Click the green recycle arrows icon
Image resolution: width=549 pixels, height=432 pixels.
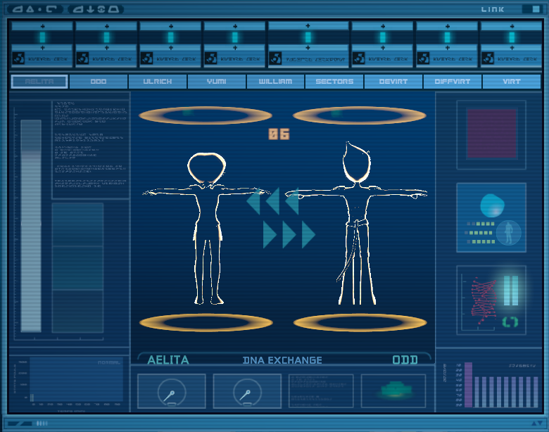[x=510, y=322]
